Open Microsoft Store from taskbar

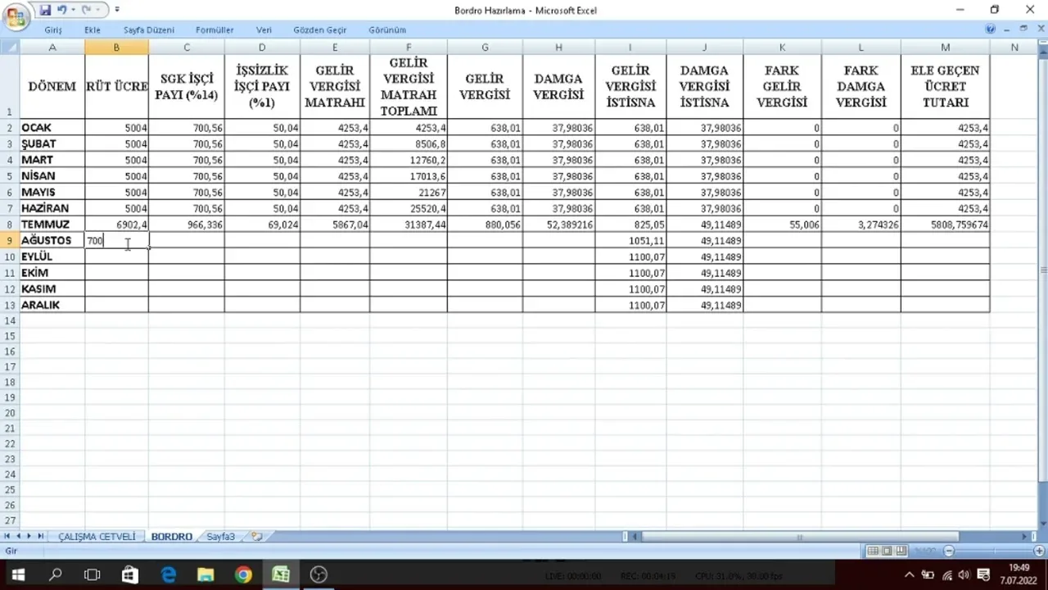pos(130,574)
